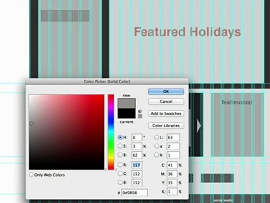Click the brightness field showing 62
The height and width of the screenshot is (203, 270).
[x=137, y=155]
